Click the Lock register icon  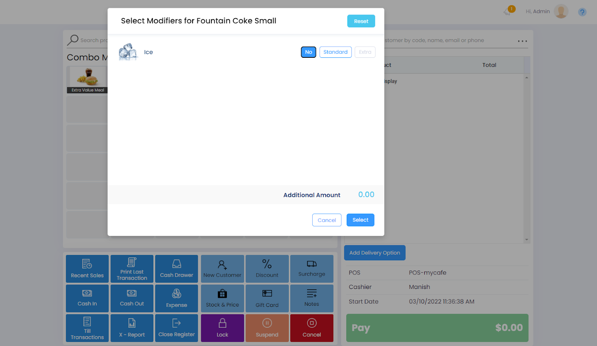coord(222,323)
